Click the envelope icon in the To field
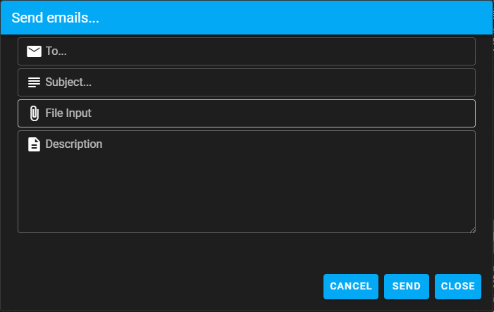 tap(34, 51)
